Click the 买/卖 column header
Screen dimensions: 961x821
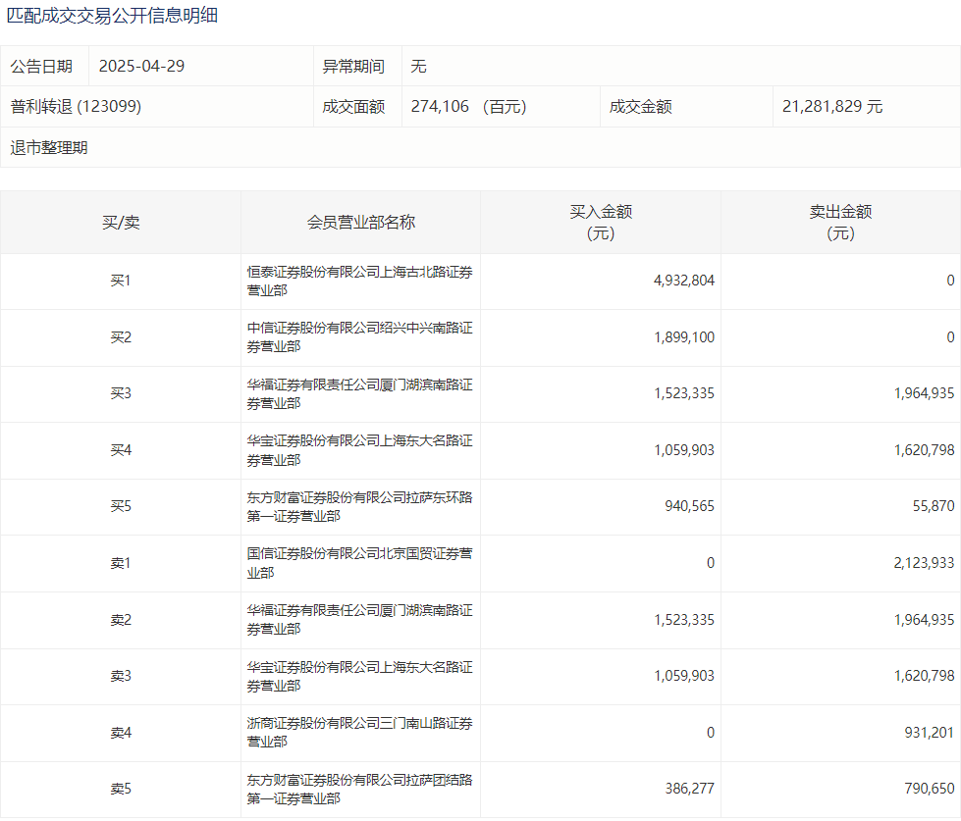coord(121,223)
